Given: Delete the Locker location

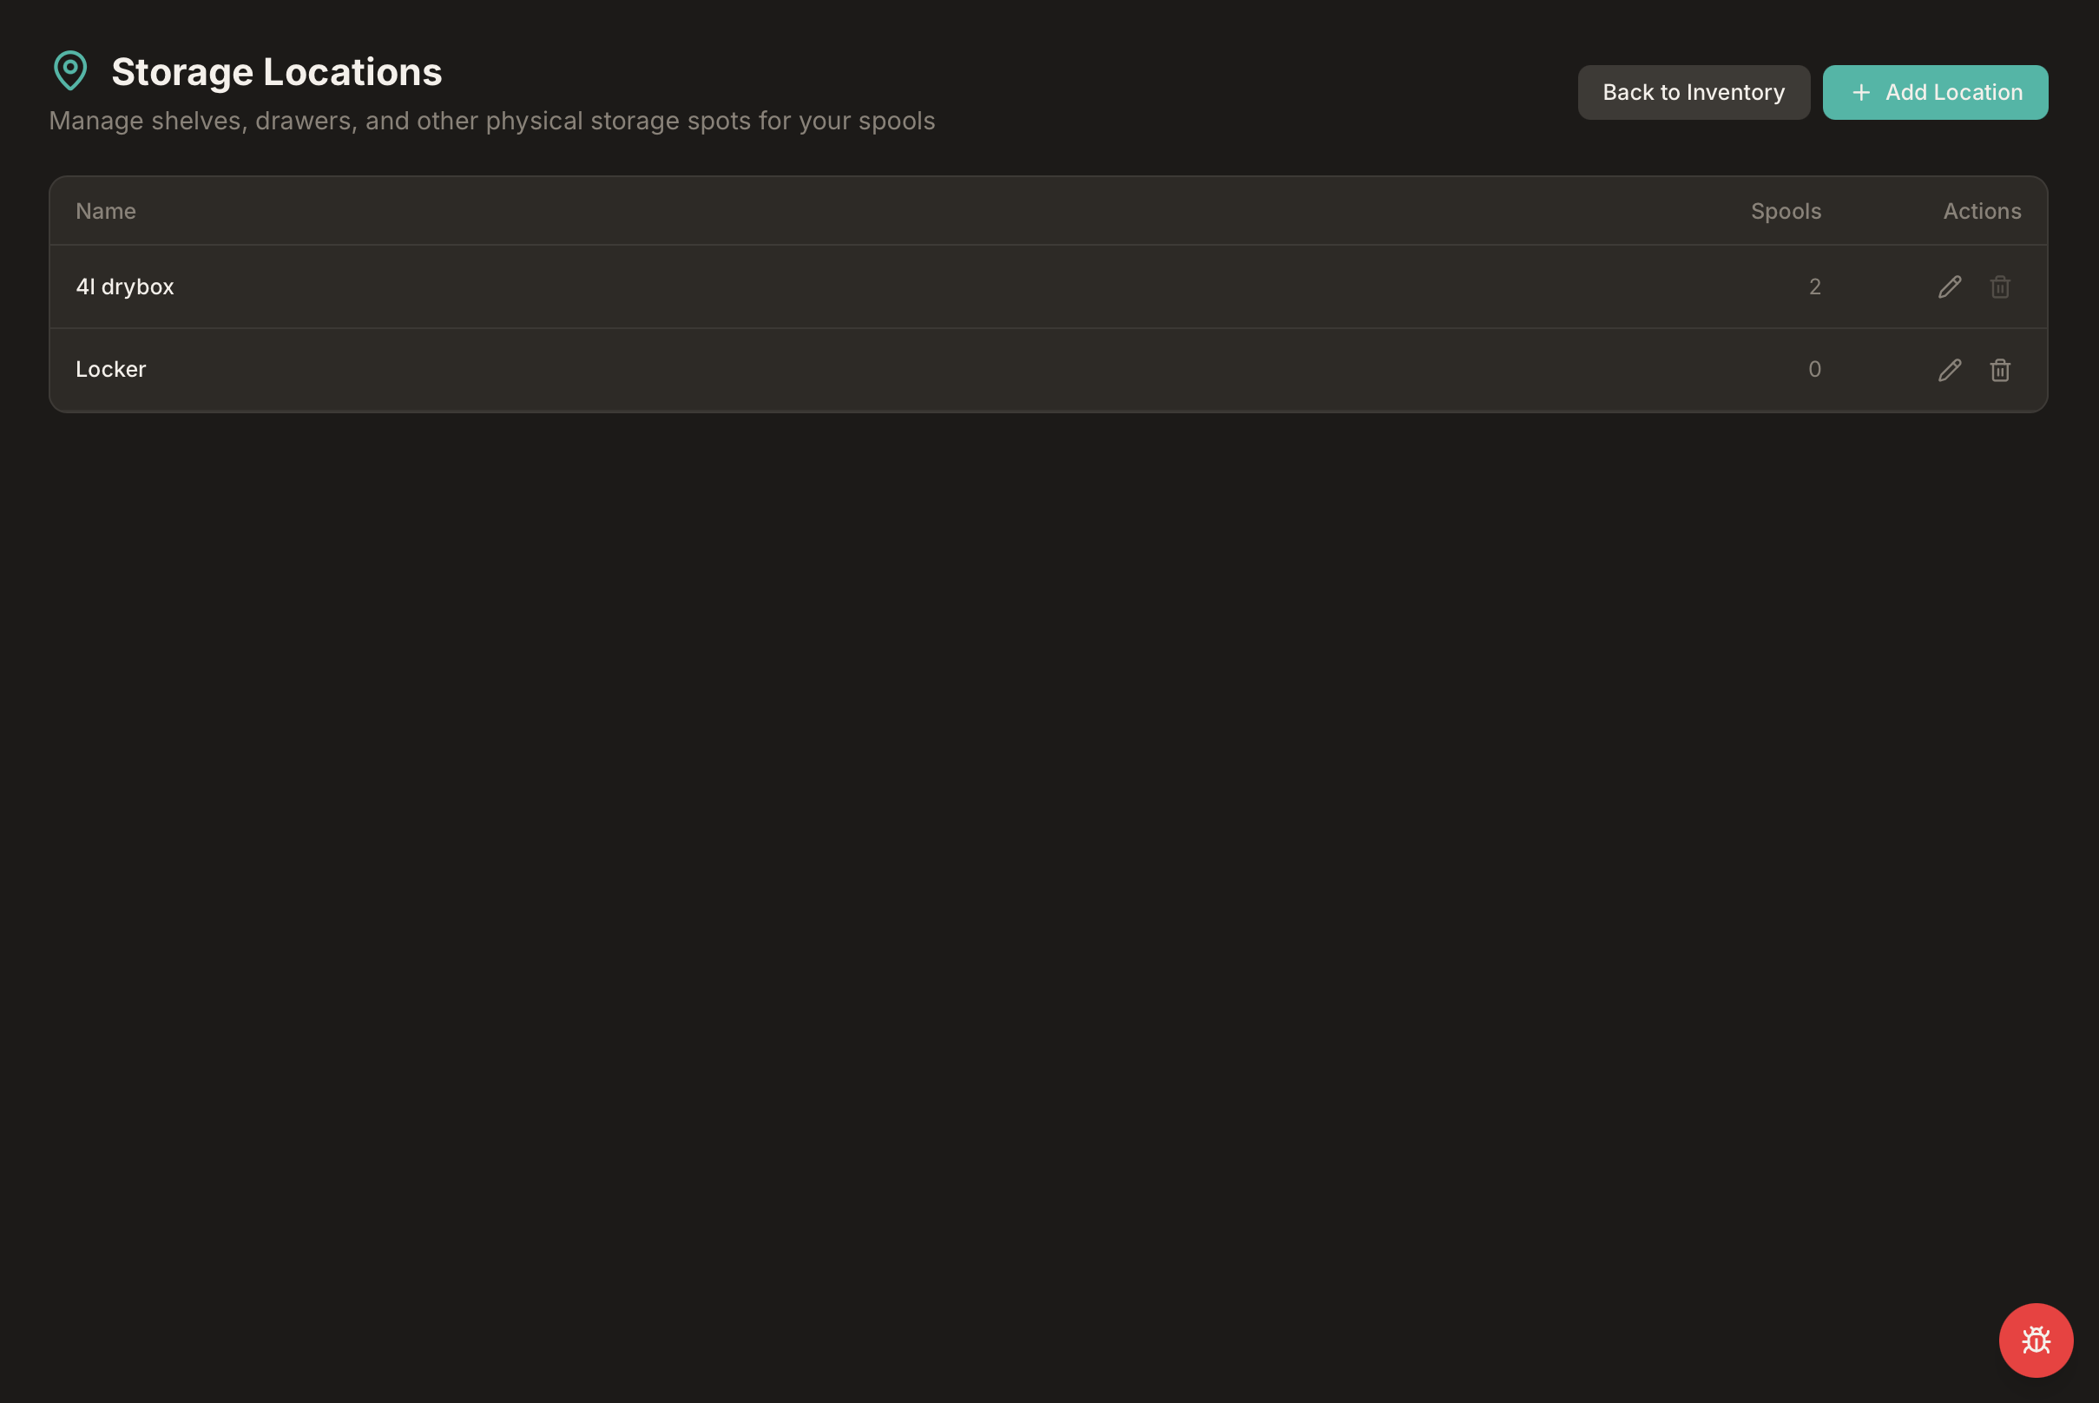Looking at the screenshot, I should [x=2000, y=370].
